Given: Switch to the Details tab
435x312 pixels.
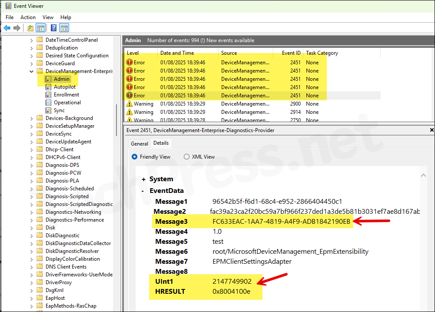Looking at the screenshot, I should pos(161,143).
